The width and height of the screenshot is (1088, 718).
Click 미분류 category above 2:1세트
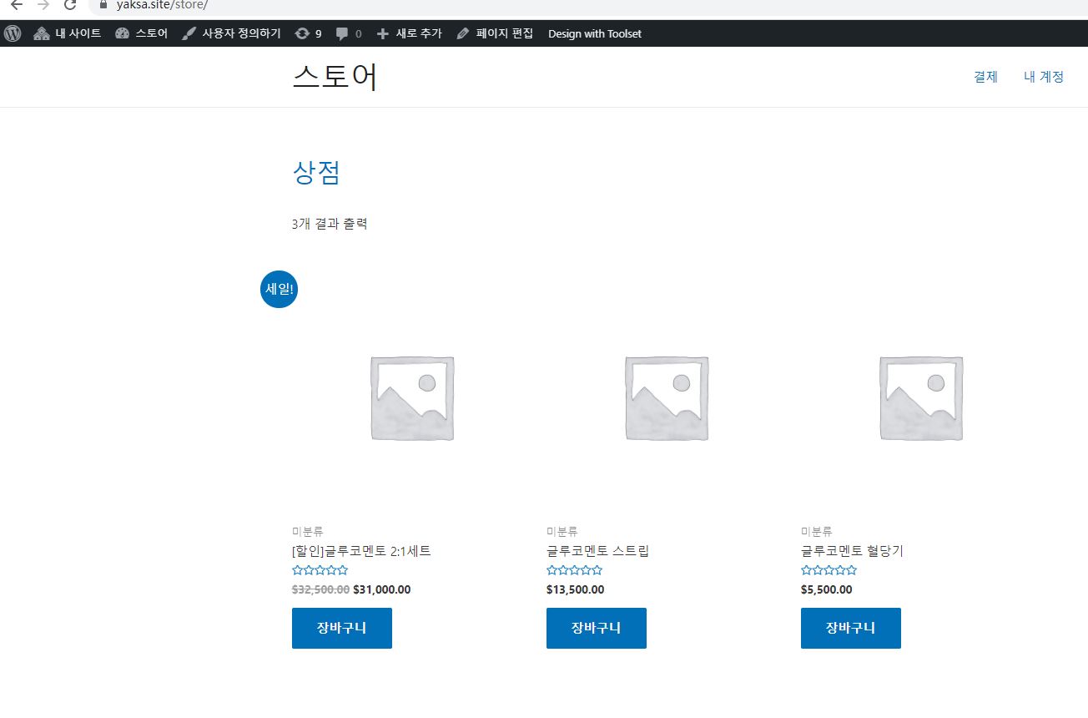pos(308,531)
